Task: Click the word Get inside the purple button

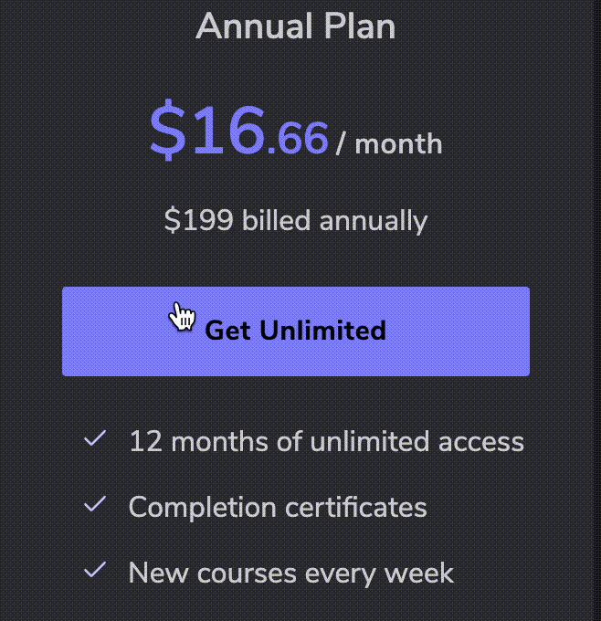Action: pyautogui.click(x=227, y=332)
